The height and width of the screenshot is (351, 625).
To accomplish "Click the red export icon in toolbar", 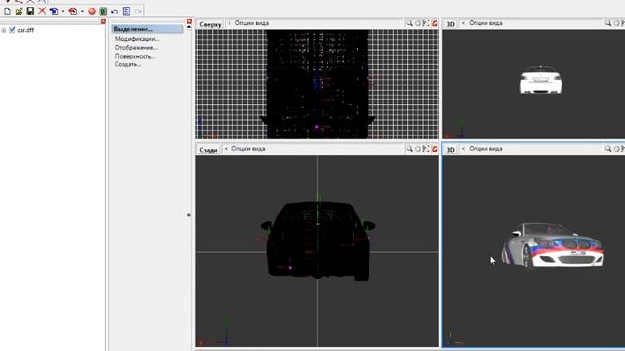I will point(73,11).
